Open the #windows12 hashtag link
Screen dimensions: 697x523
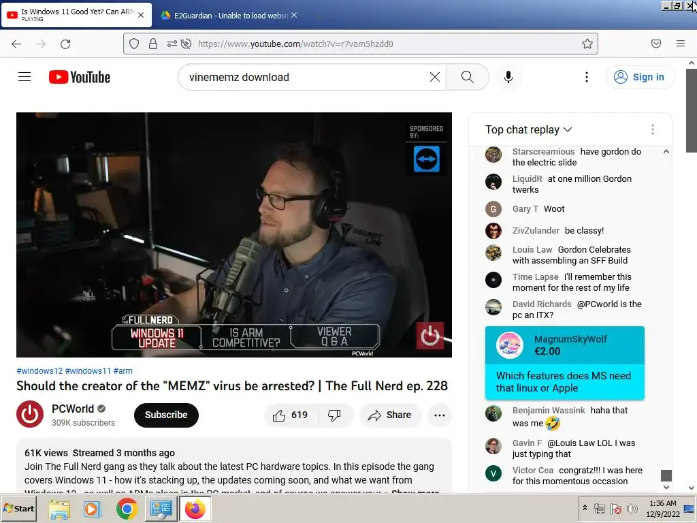(x=39, y=371)
